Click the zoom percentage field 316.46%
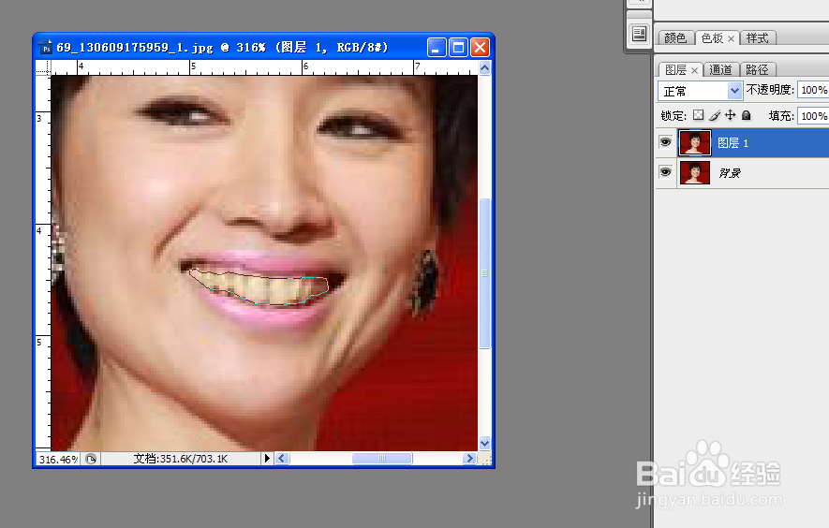 (x=58, y=460)
